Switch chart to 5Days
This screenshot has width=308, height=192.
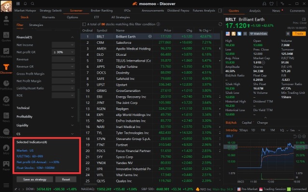(x=243, y=130)
